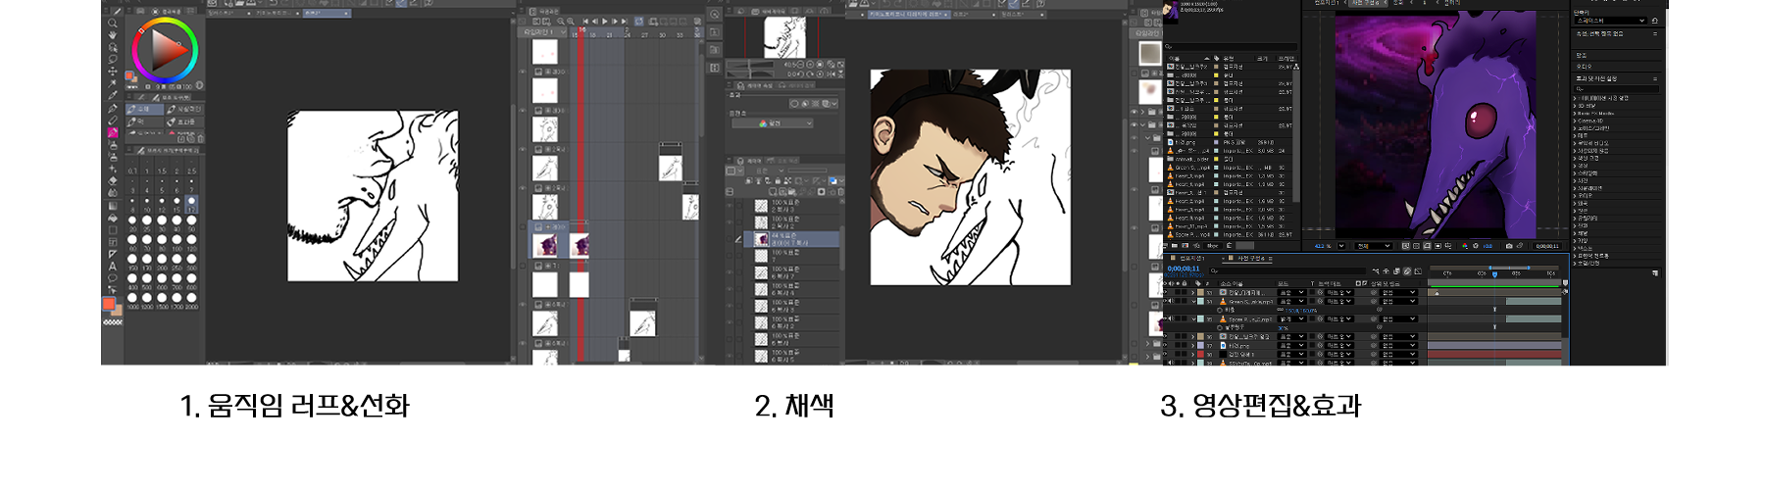The height and width of the screenshot is (490, 1765).
Task: Select the highlighted magenta tool in the left toolbar
Action: click(x=113, y=132)
